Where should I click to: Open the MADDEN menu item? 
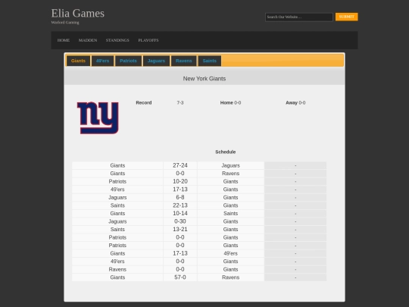tap(88, 40)
